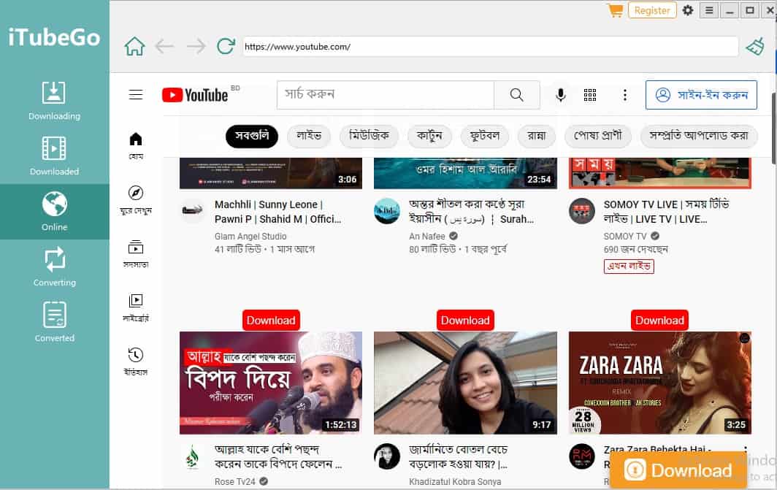
Task: Click the large orange Download button
Action: click(x=678, y=470)
